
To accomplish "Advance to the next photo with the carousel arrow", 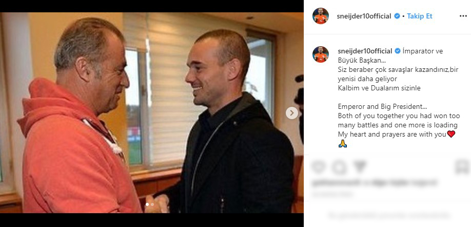I will [x=291, y=113].
